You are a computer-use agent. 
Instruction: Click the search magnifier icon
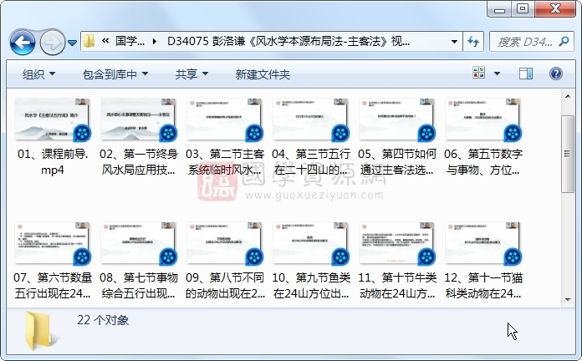coord(564,41)
